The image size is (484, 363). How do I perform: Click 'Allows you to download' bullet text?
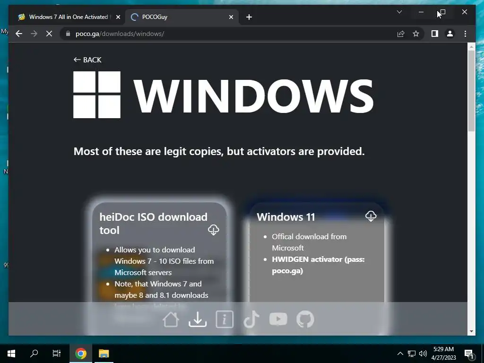(x=164, y=261)
